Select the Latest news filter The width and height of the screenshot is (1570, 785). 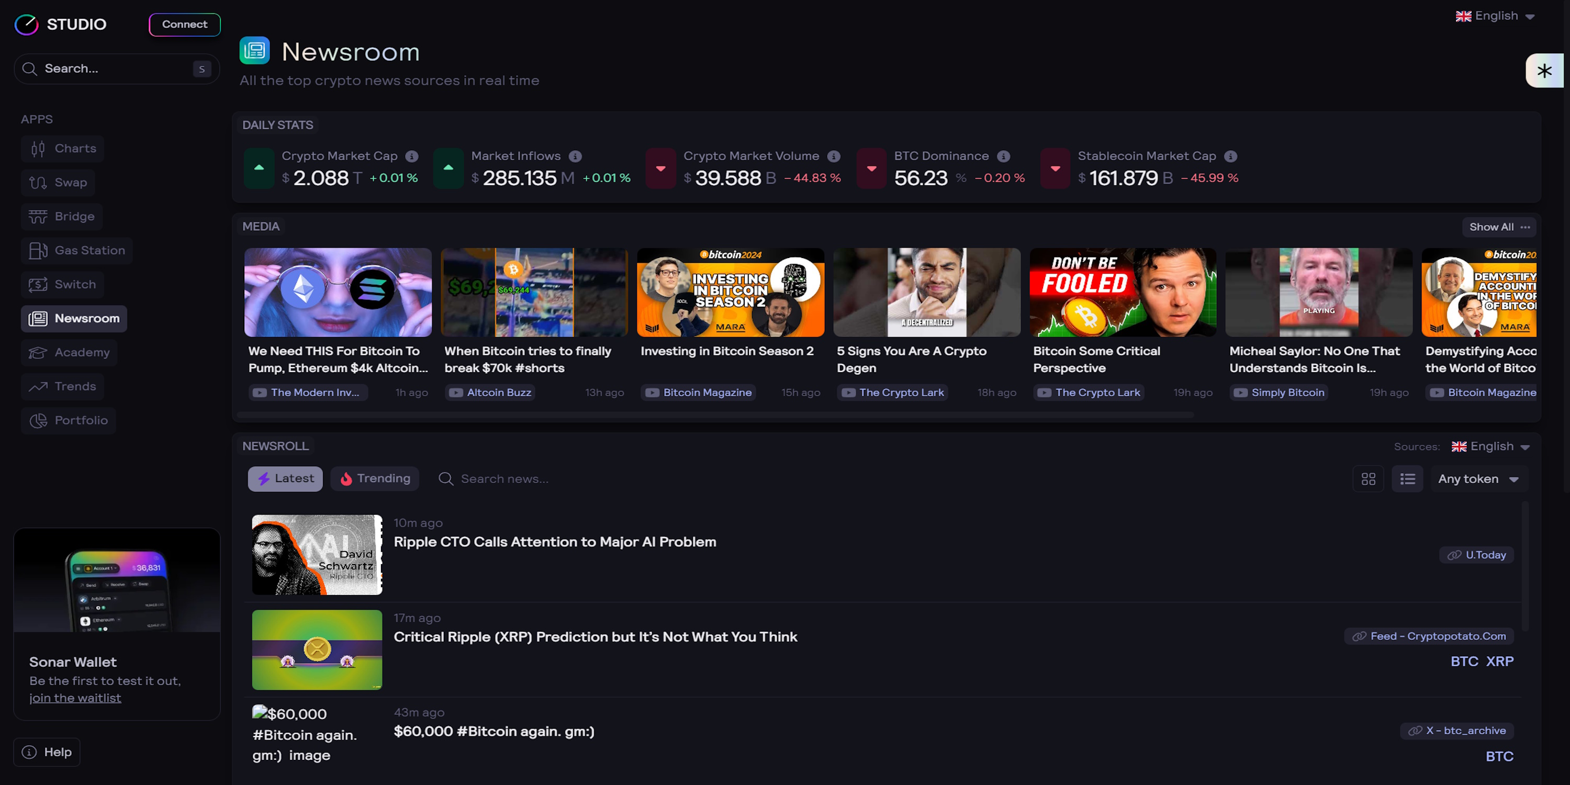[285, 479]
